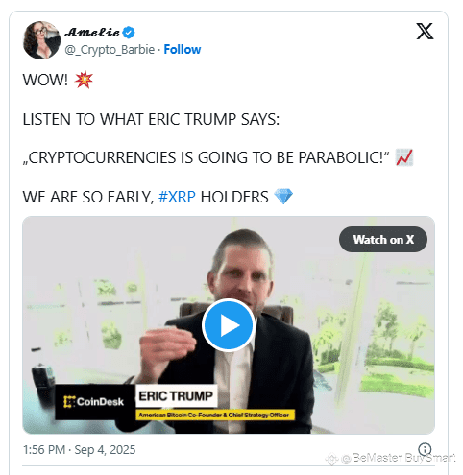
Task: Click the blue verified badge next to Amelie
Action: (x=129, y=33)
